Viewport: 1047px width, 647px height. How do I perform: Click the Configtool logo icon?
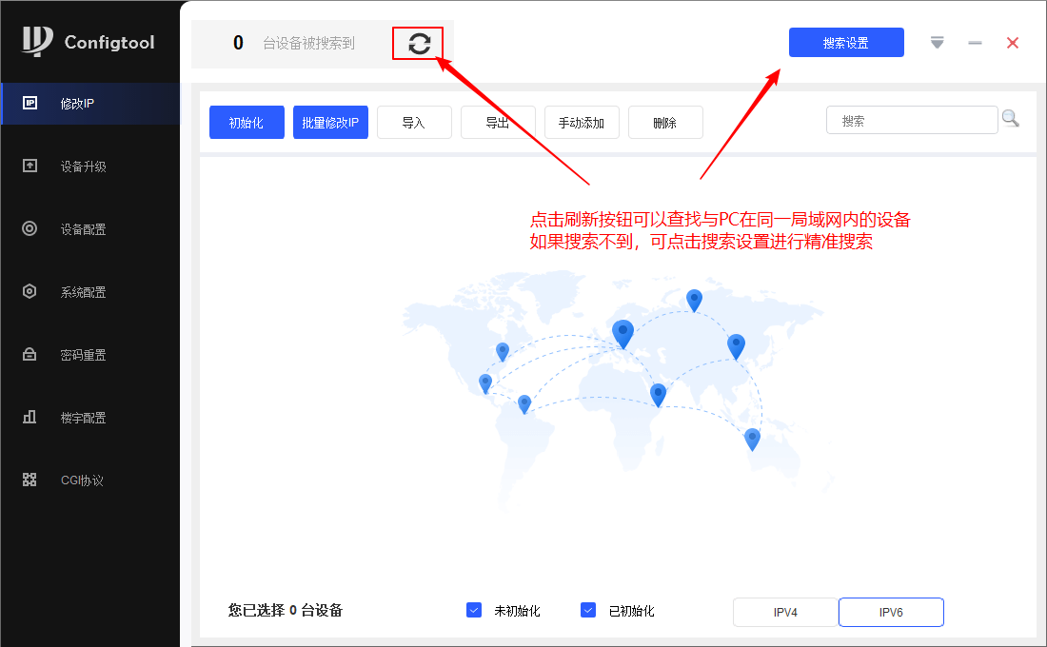tap(37, 41)
